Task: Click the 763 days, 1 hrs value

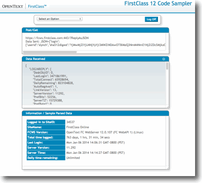Action: [x=88, y=137]
